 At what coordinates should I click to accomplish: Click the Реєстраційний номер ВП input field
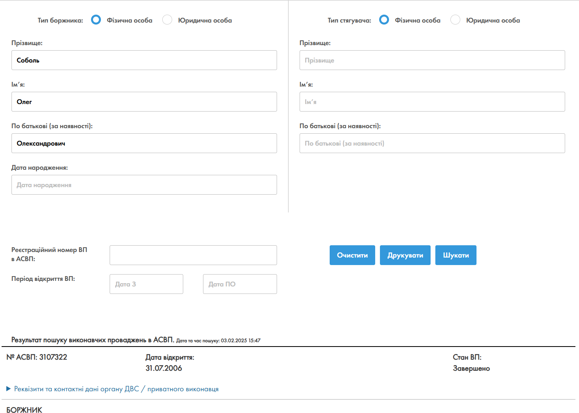[193, 255]
